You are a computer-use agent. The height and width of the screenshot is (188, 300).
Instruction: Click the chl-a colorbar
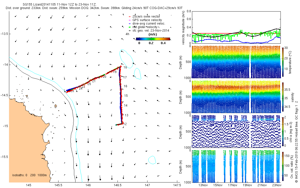click(283, 131)
